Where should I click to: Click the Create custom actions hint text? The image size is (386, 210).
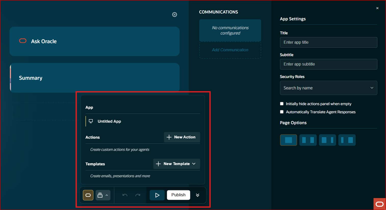[x=120, y=150]
